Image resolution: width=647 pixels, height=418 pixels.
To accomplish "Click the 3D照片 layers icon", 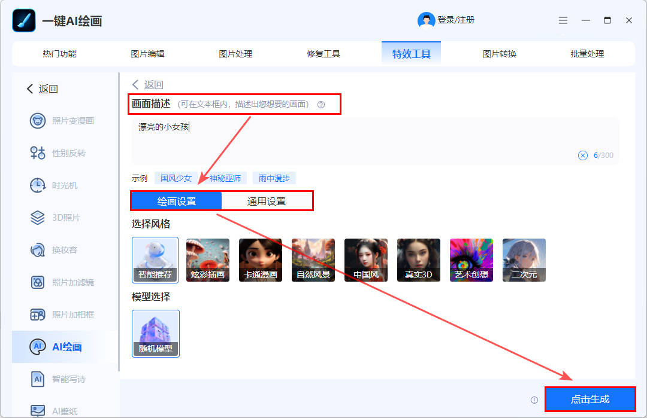I will 38,218.
